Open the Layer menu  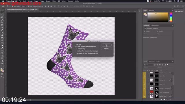pos(36,1)
